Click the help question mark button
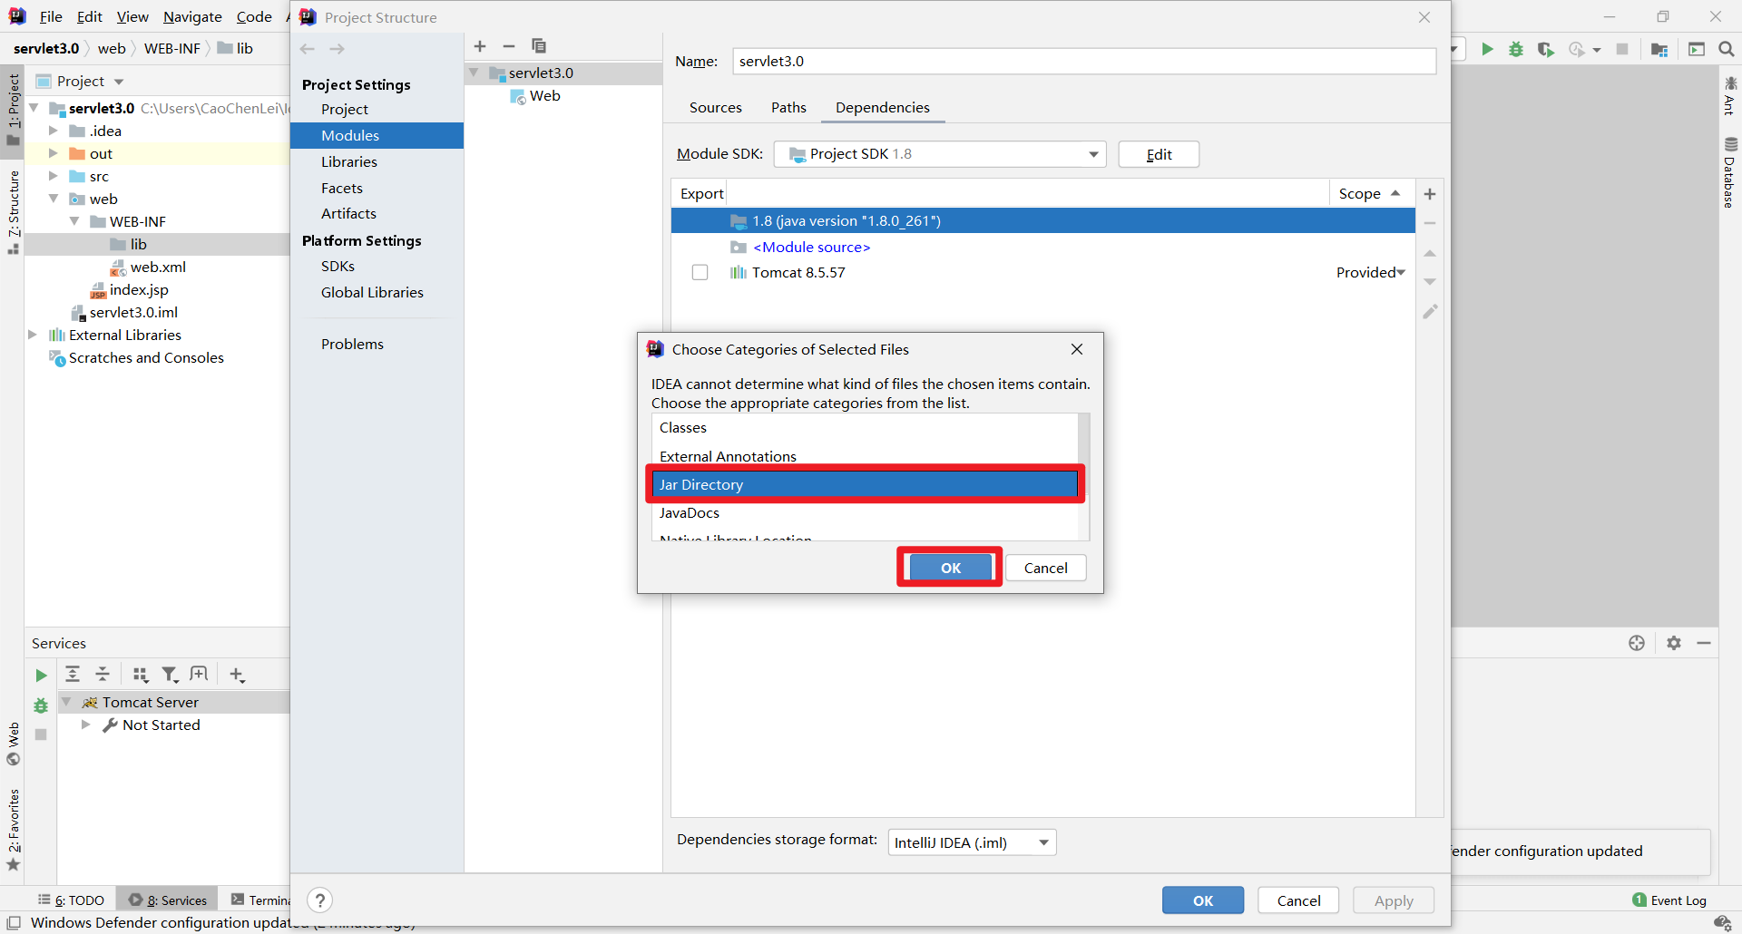Viewport: 1742px width, 934px height. pos(319,900)
